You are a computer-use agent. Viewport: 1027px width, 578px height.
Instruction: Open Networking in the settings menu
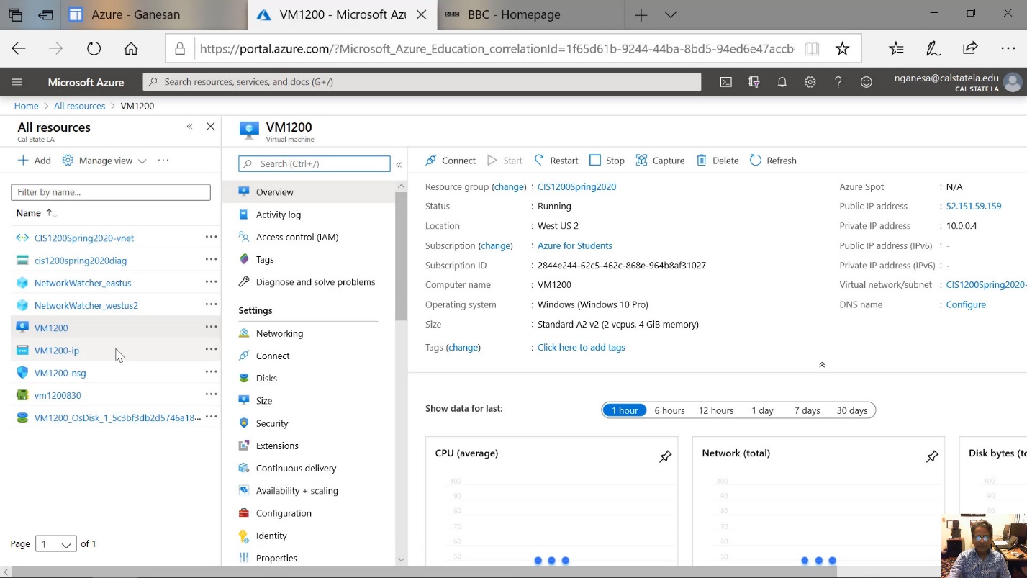click(x=279, y=333)
